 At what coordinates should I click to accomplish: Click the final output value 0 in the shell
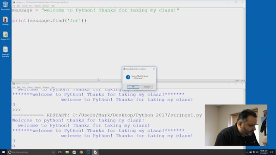(13, 146)
